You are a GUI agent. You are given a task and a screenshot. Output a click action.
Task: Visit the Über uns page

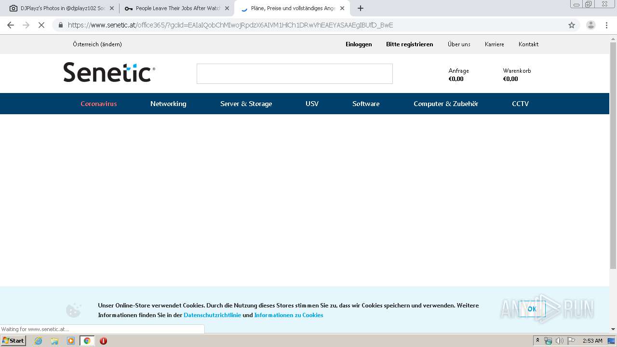(x=459, y=44)
